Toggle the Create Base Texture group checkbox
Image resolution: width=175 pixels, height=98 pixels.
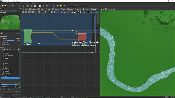[x=3, y=70]
